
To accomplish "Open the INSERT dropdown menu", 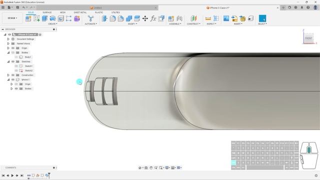I will pos(238,24).
